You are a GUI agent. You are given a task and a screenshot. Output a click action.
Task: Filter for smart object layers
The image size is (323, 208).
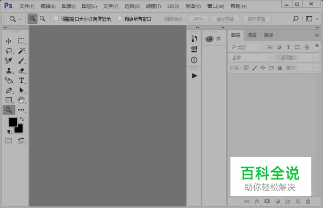pos(307,47)
